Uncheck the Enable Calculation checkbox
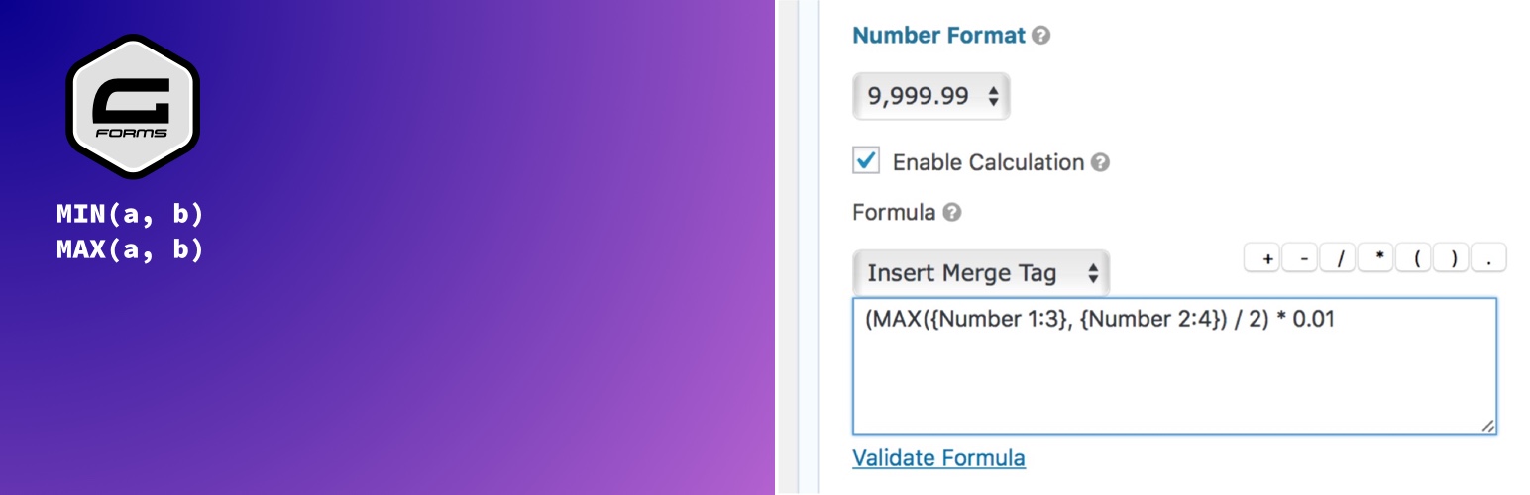The image size is (1530, 495). click(866, 160)
